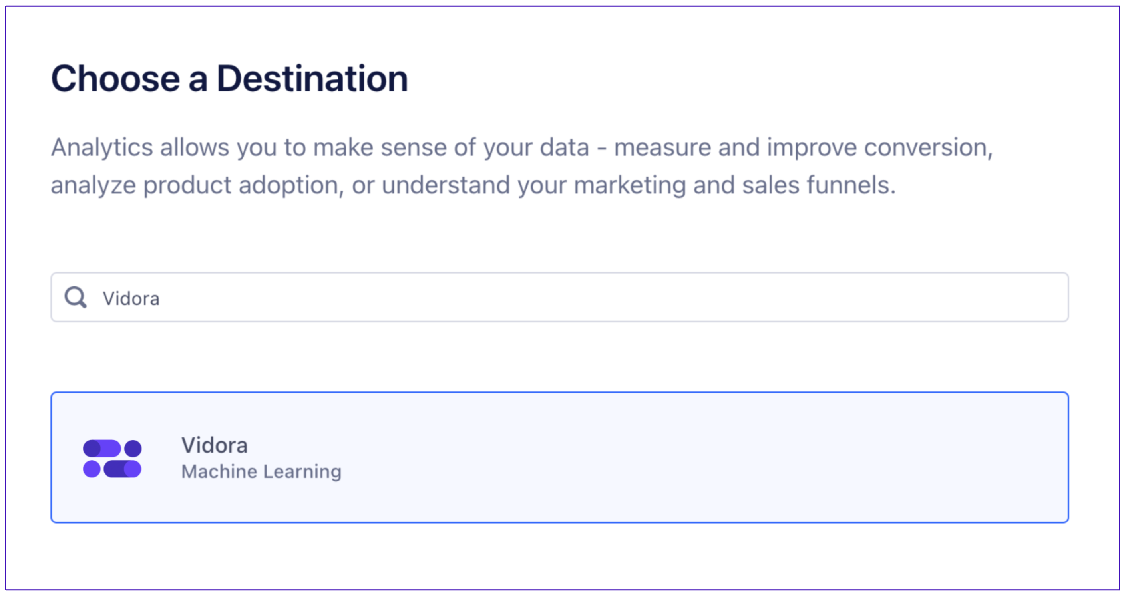Click the upper-right dot of Vidora logo
The image size is (1126, 596).
click(x=133, y=448)
